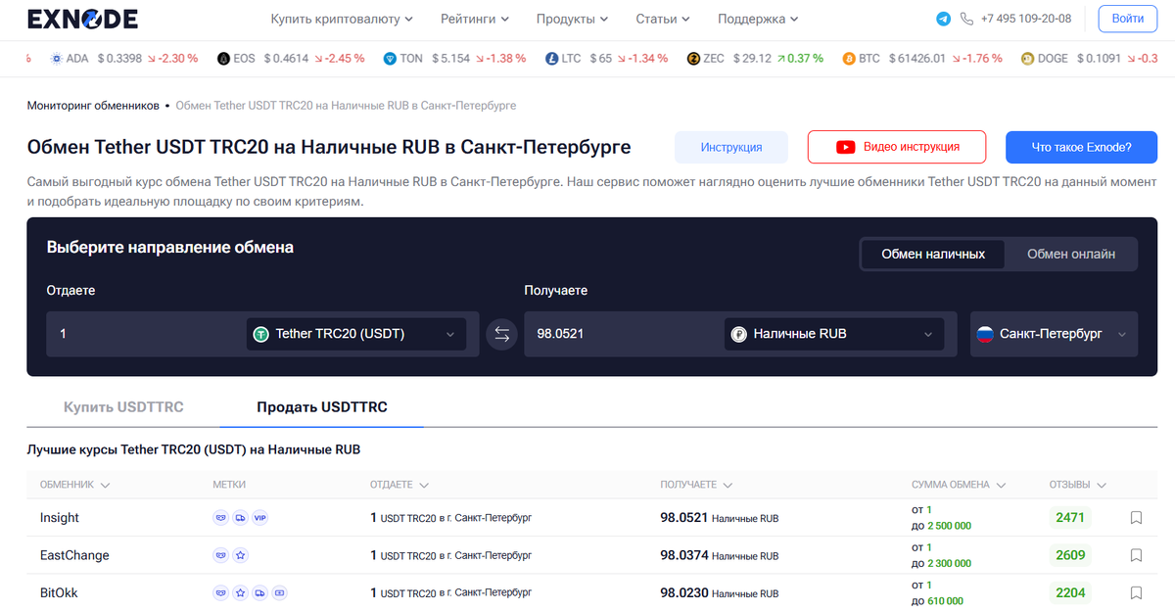Click the phone handset icon
Image resolution: width=1175 pixels, height=611 pixels.
tap(967, 19)
